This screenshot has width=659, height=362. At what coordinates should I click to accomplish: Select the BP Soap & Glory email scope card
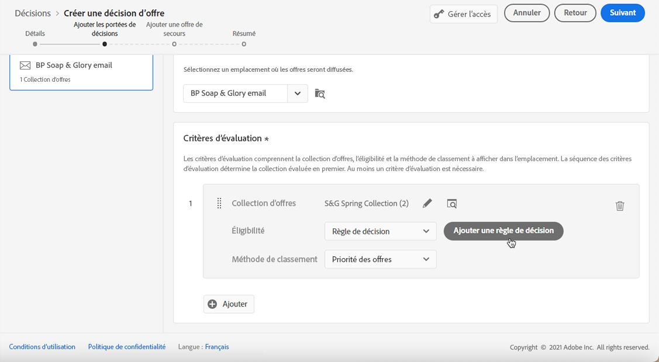(81, 72)
